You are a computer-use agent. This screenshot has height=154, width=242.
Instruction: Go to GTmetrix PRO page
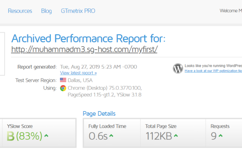click(x=78, y=11)
